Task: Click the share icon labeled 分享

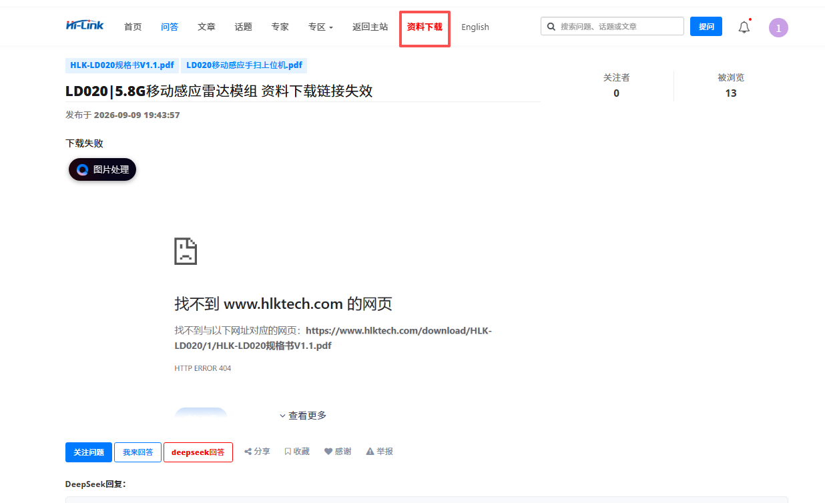Action: click(x=258, y=452)
